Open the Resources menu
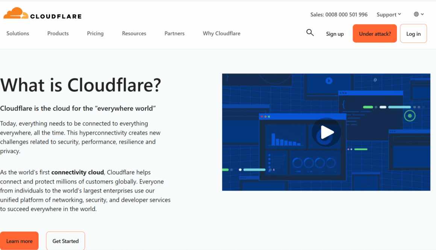 (x=134, y=33)
